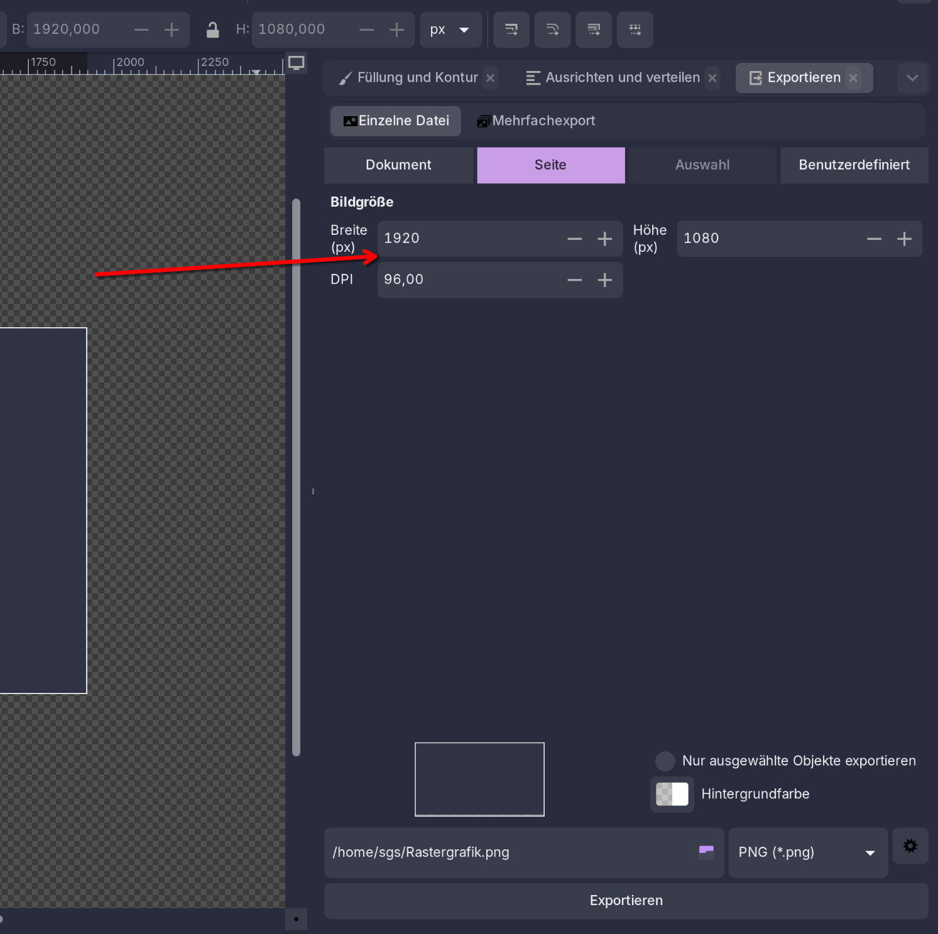The width and height of the screenshot is (938, 934).
Task: Select Einzelne Datei export mode
Action: 396,121
